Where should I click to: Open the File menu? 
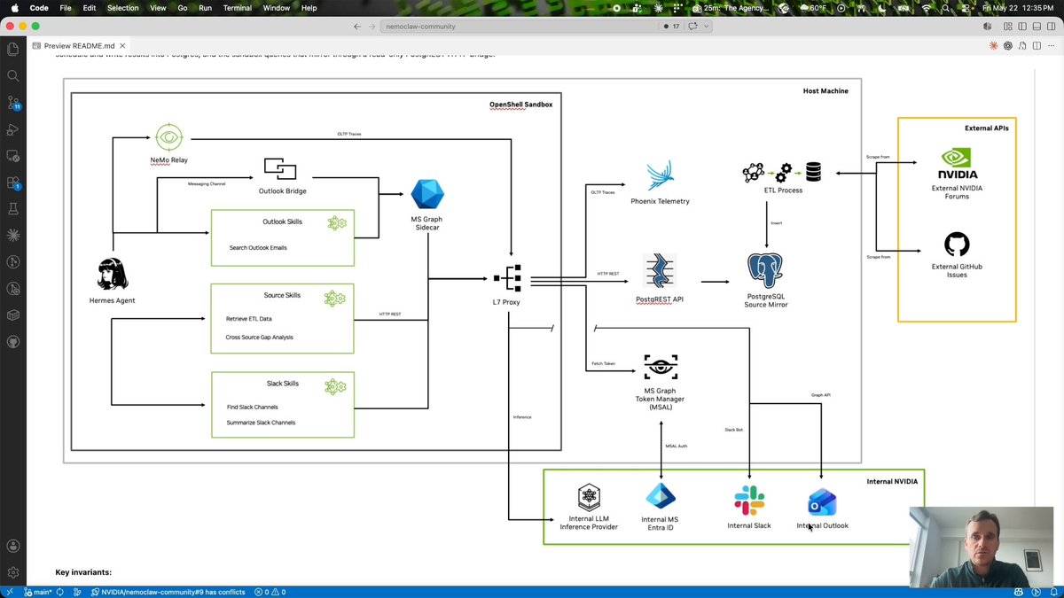point(66,8)
